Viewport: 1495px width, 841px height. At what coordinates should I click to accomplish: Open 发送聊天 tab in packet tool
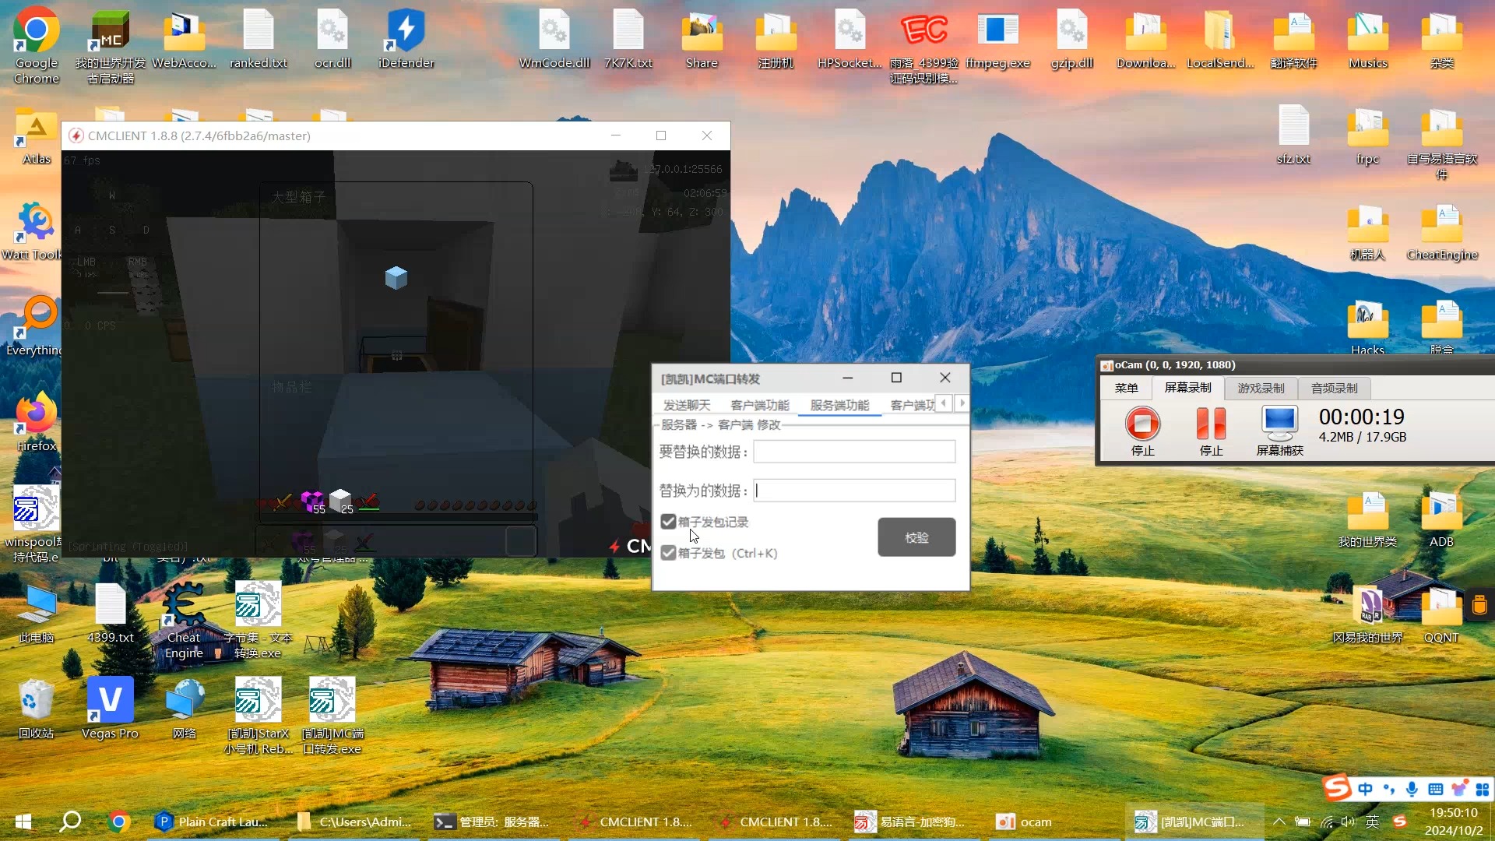[687, 403]
